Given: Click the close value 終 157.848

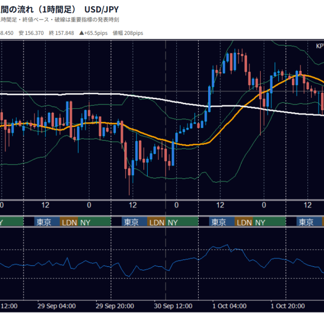Looking at the screenshot, I should [61, 33].
